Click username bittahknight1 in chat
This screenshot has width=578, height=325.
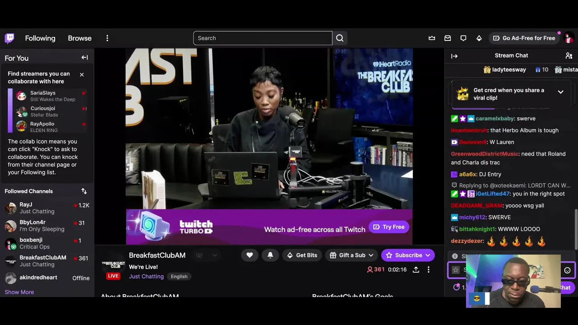(x=477, y=229)
